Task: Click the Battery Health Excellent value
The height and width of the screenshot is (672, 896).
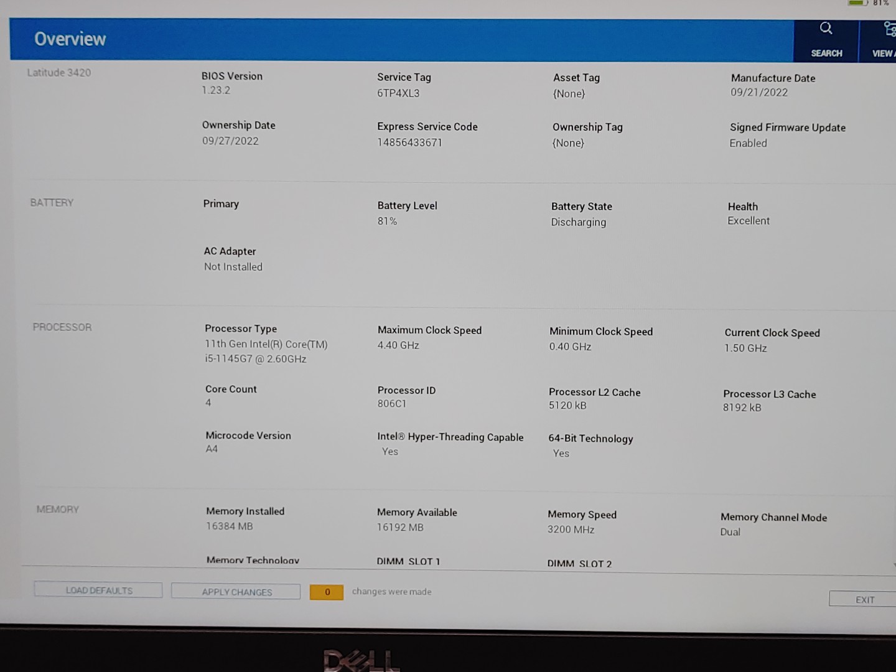Action: pyautogui.click(x=749, y=221)
